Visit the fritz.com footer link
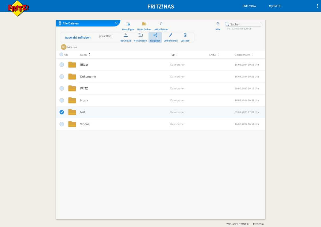This screenshot has height=227, width=321. pyautogui.click(x=258, y=224)
